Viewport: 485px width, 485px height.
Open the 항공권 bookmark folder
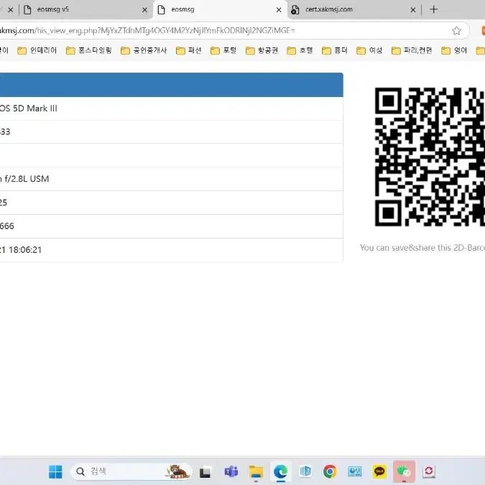pos(262,50)
